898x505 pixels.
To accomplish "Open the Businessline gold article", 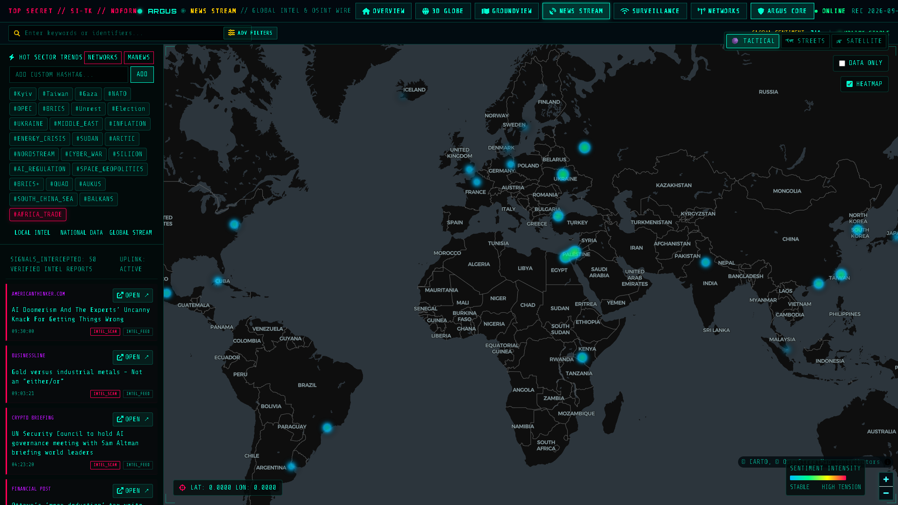I will coord(133,357).
